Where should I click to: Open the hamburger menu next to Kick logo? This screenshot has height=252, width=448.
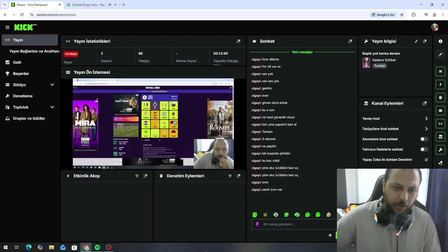(7, 27)
